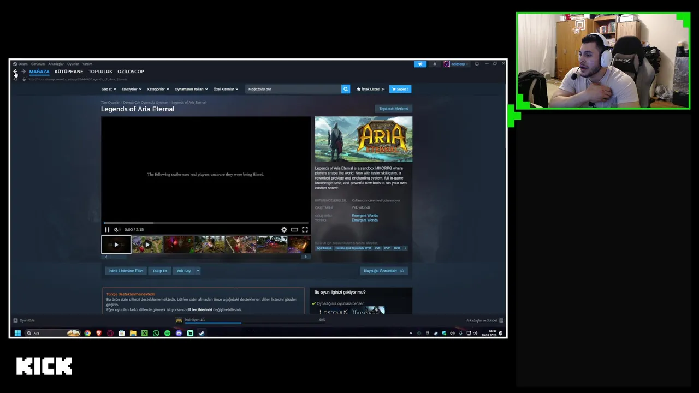This screenshot has width=699, height=393.
Task: Select the PvE tag
Action: click(377, 248)
